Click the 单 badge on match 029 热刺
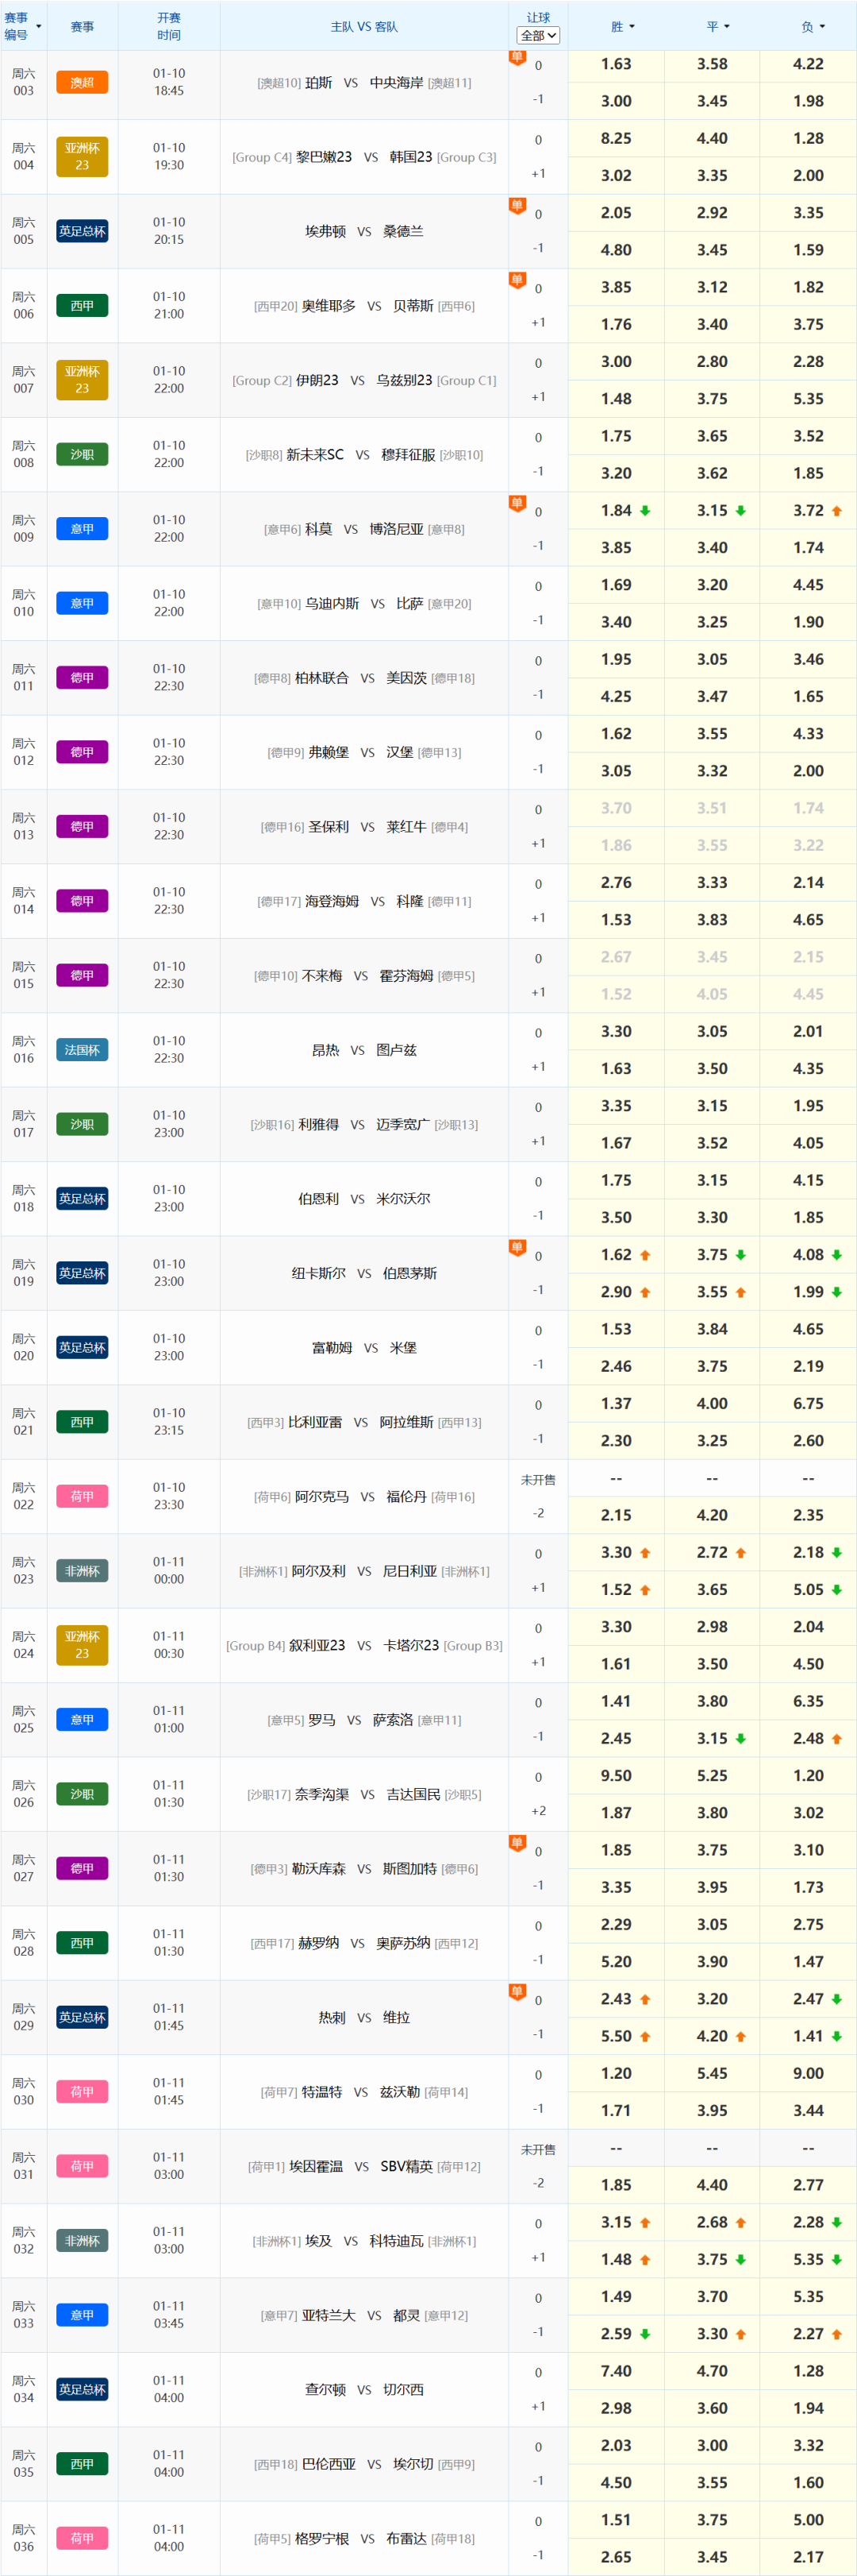 click(x=517, y=1991)
